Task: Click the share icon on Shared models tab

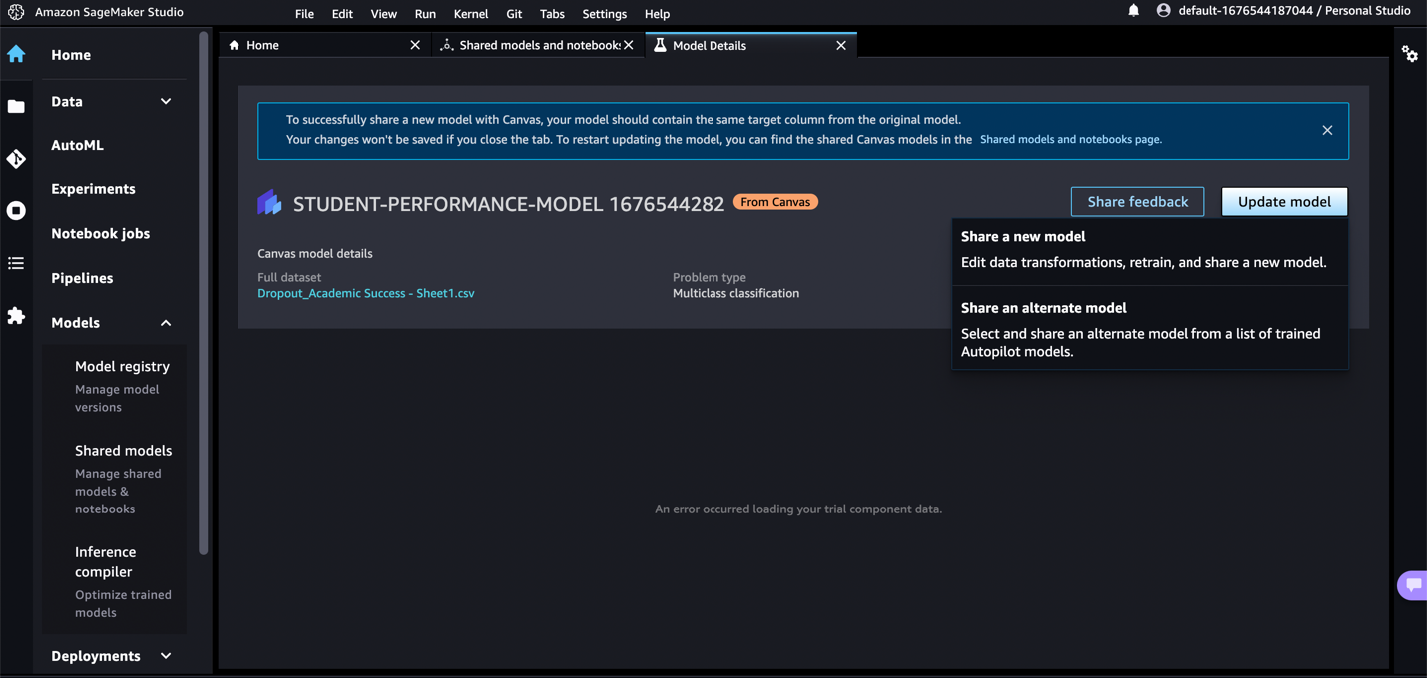Action: pos(447,45)
